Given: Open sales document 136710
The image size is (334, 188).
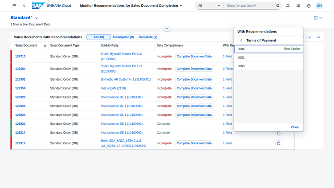Looking at the screenshot, I should (20, 57).
